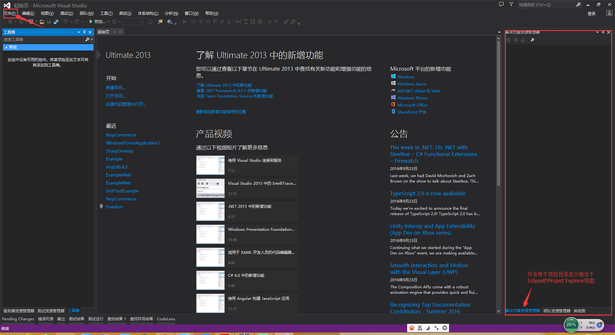This screenshot has height=335, width=615.
Task: Close the 工具箱 panel with its X
Action: point(90,32)
